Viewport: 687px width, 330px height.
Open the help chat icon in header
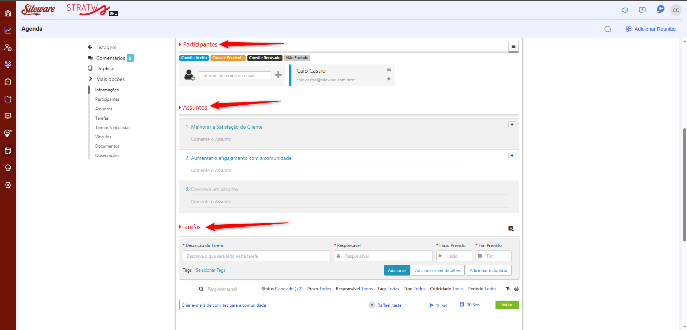[x=642, y=10]
